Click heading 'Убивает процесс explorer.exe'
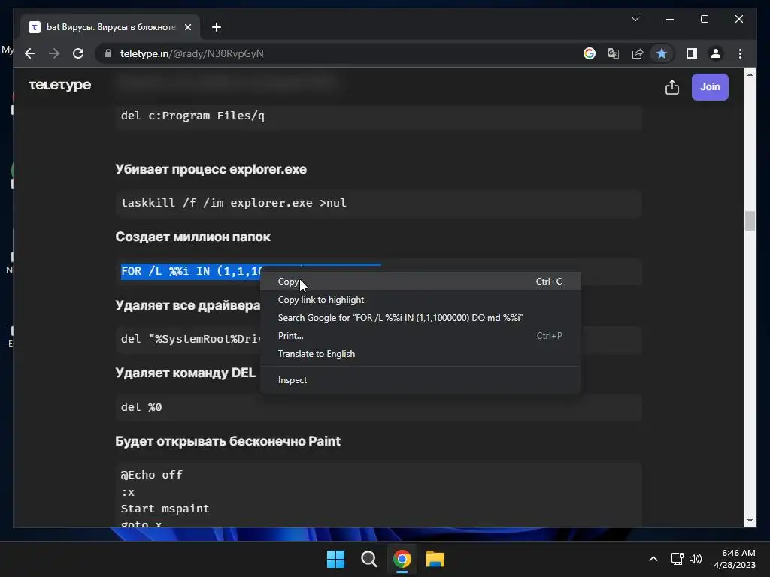The height and width of the screenshot is (577, 770). coord(211,169)
